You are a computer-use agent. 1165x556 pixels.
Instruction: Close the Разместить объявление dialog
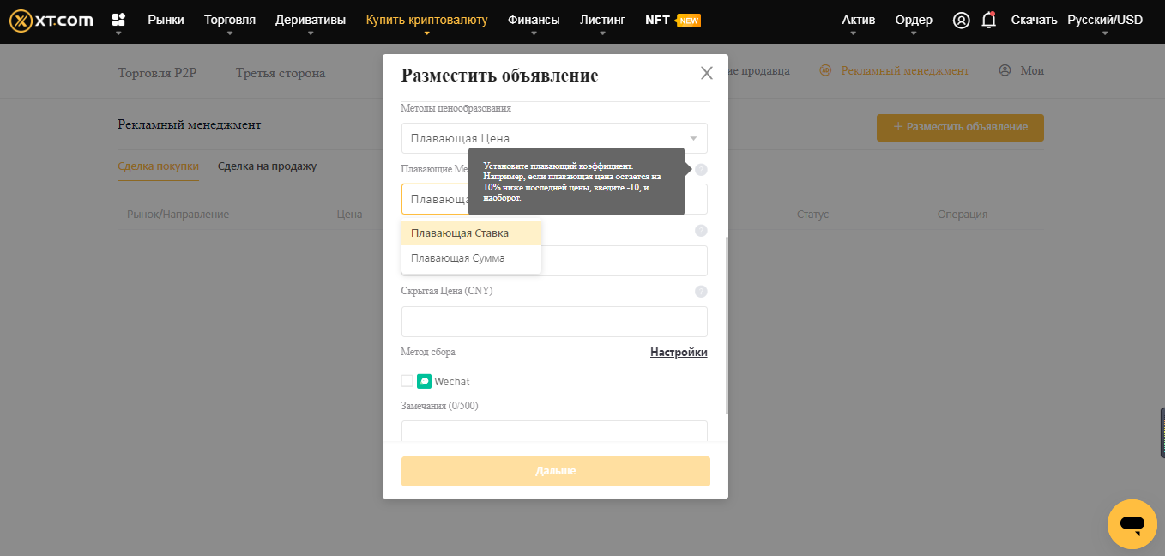tap(707, 73)
